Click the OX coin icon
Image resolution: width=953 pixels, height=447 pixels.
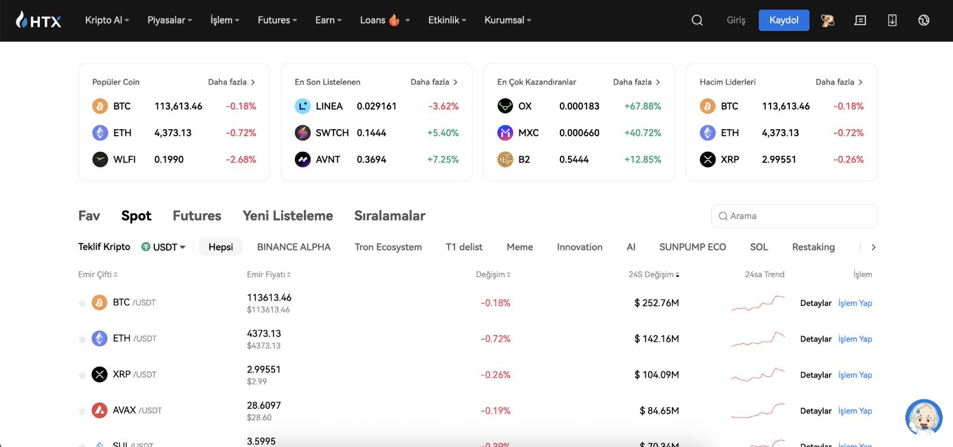coord(505,106)
